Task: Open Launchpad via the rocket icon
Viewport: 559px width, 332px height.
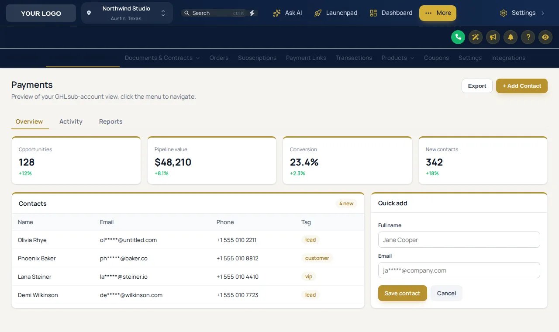Action: [x=318, y=13]
